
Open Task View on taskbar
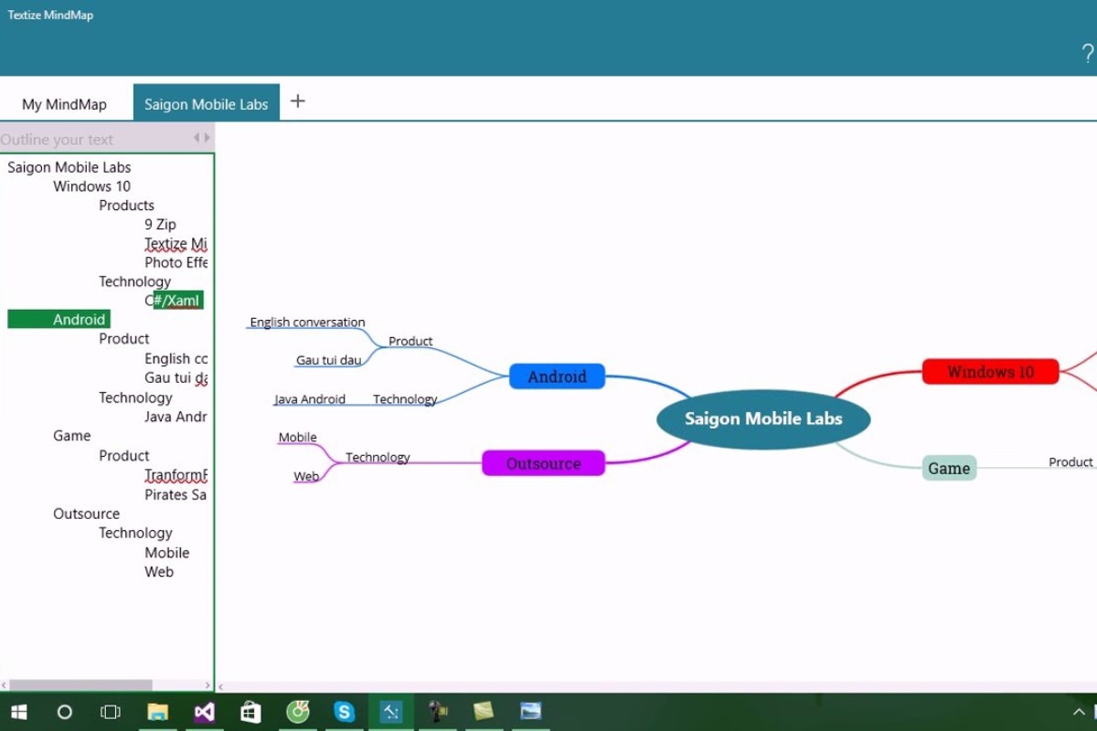coord(110,712)
